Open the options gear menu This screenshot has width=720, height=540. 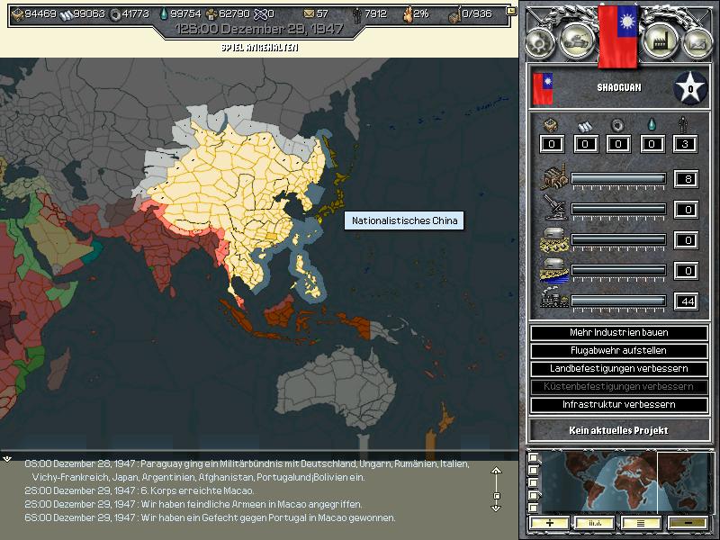click(540, 43)
